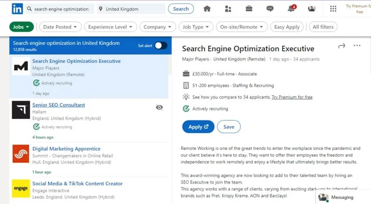The height and width of the screenshot is (204, 371).
Task: Click the job detail title heading
Action: coord(248,49)
